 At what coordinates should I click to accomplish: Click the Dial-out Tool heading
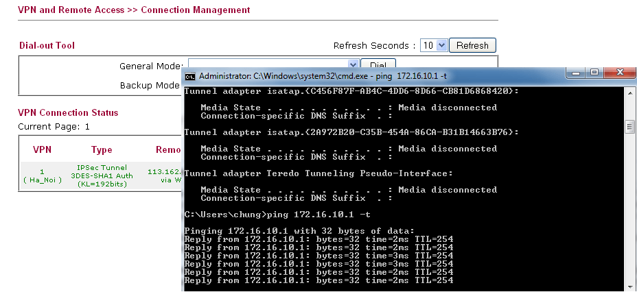47,45
